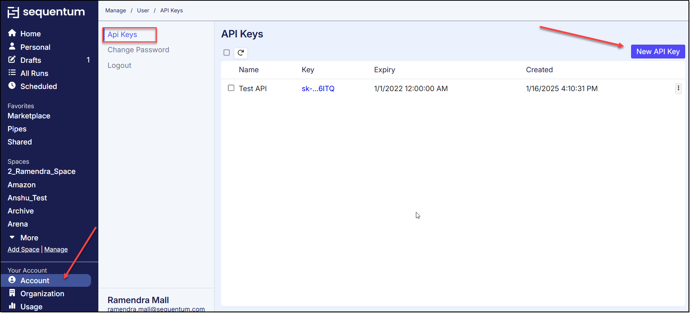The image size is (691, 314).
Task: Expand the More spaces list
Action: click(x=12, y=237)
